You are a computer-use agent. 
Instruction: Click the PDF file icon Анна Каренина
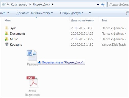[x=32, y=82]
